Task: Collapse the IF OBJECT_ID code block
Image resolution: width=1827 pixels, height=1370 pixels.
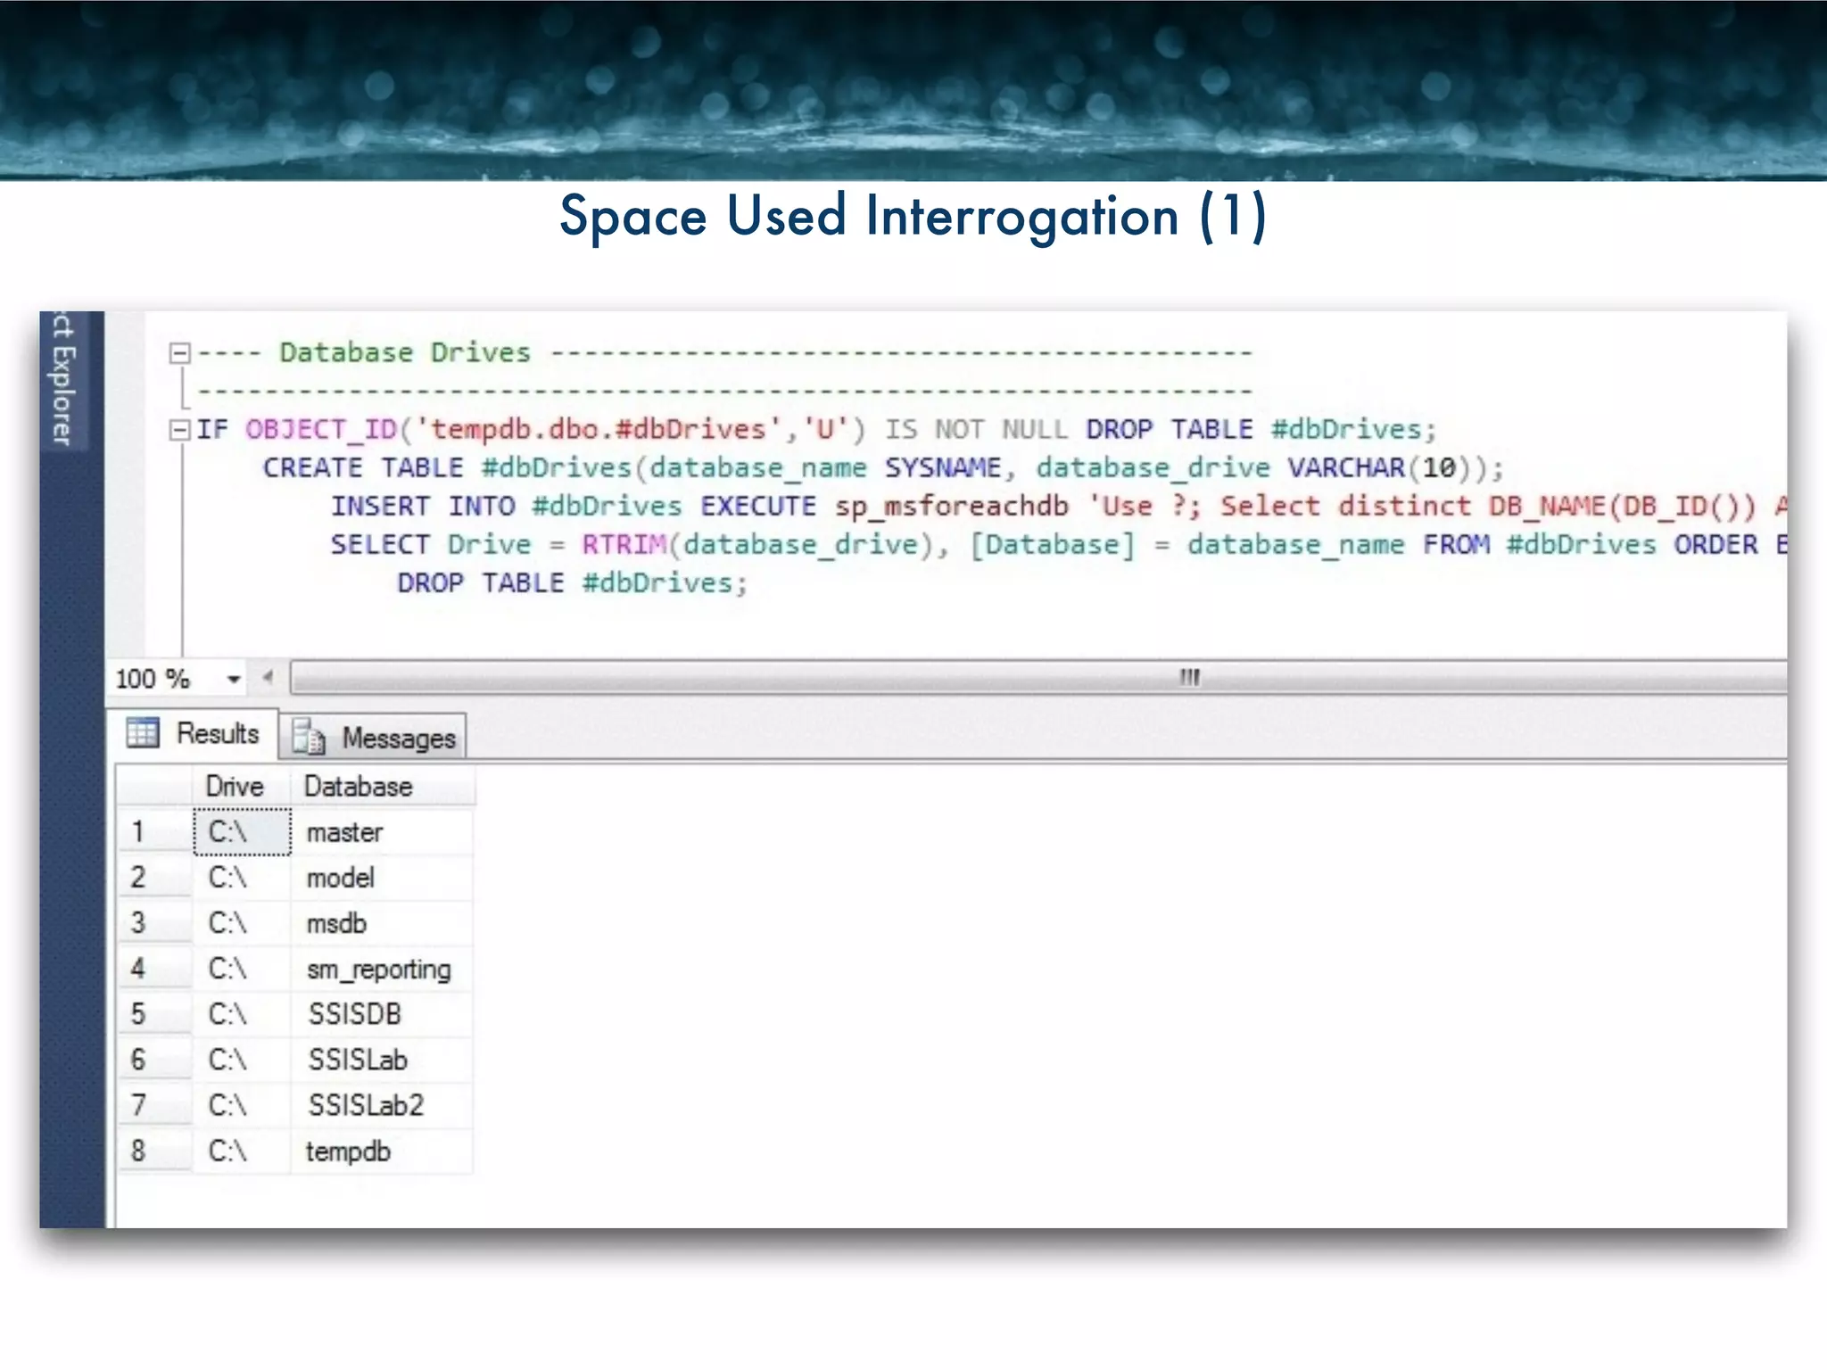Action: [x=179, y=430]
